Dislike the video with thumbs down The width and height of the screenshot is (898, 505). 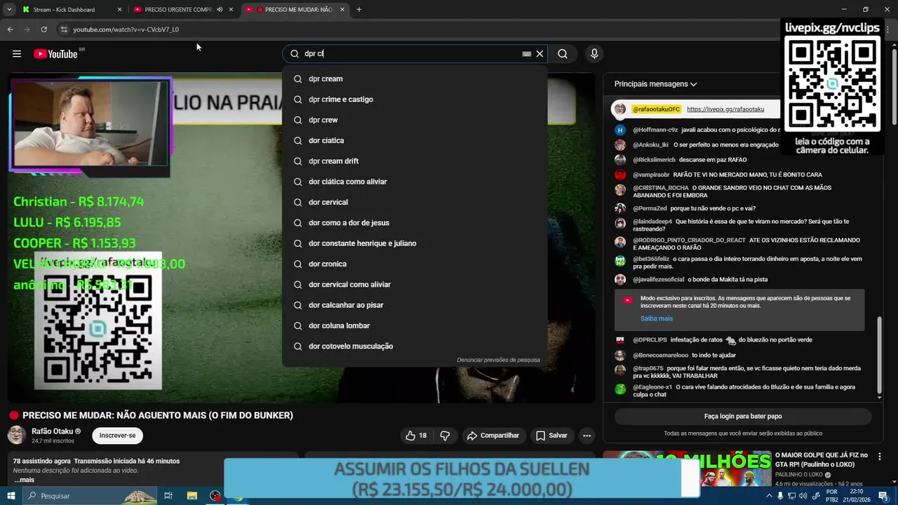[445, 436]
